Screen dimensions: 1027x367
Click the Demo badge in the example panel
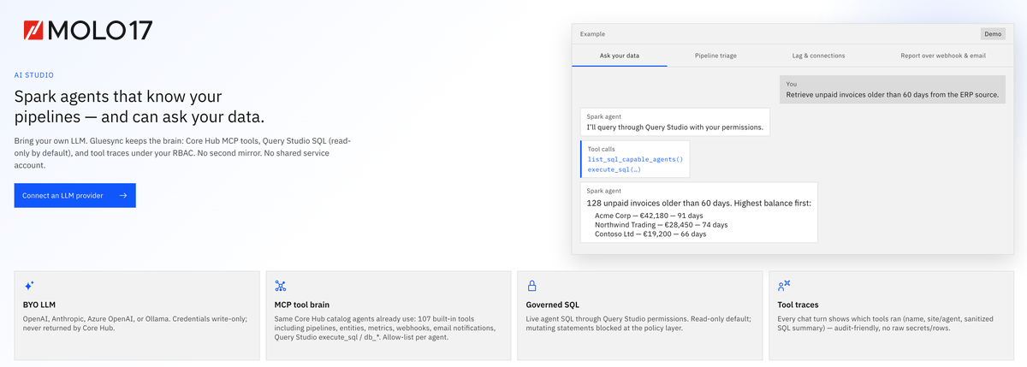(993, 34)
